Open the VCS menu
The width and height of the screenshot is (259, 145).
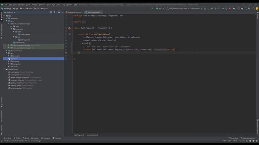coord(63,5)
